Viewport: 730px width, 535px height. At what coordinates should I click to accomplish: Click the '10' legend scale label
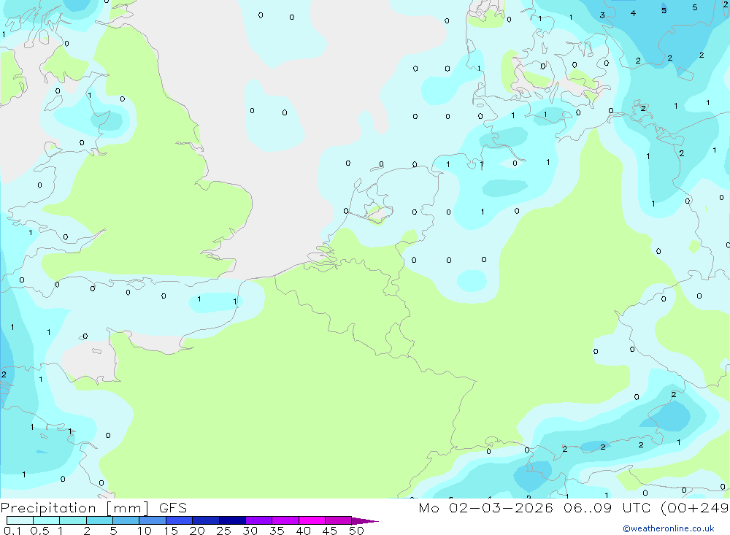tap(145, 531)
